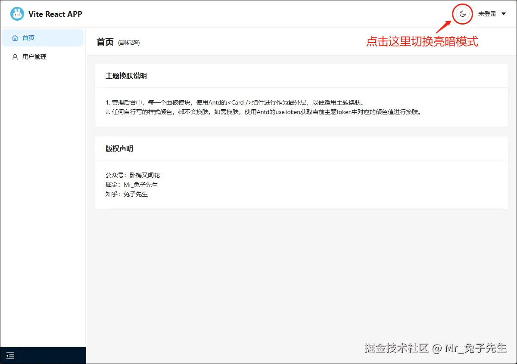The height and width of the screenshot is (364, 517).
Task: Click the 主题换肤说明 card header
Action: [x=127, y=76]
